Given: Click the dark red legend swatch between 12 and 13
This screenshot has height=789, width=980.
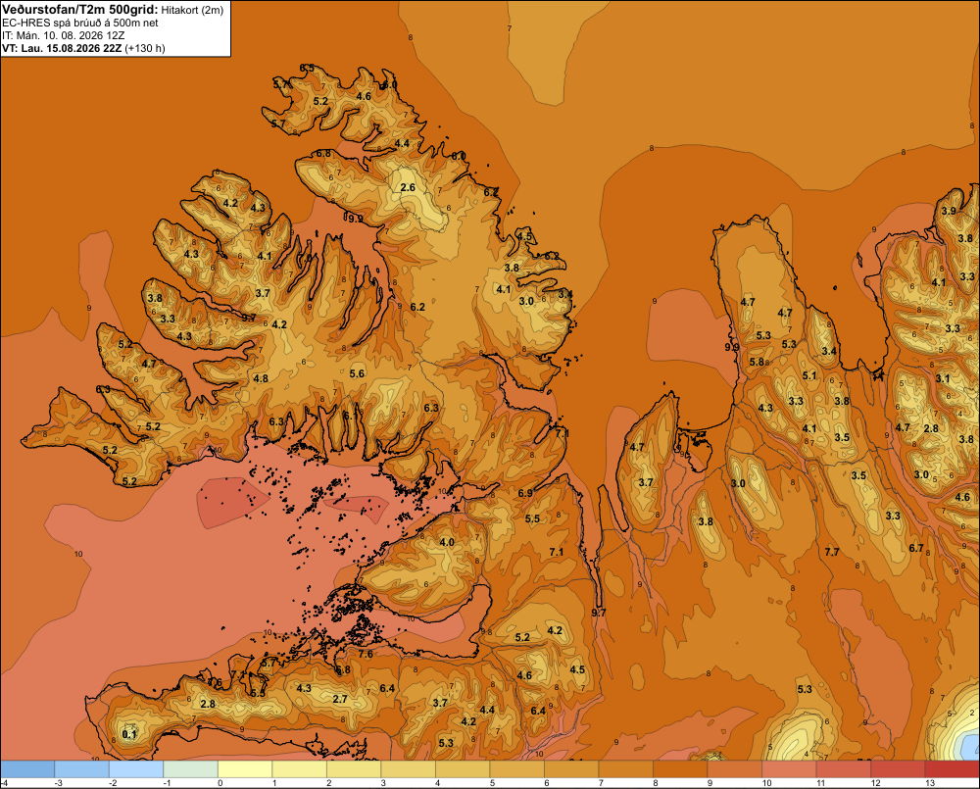Looking at the screenshot, I should (898, 768).
